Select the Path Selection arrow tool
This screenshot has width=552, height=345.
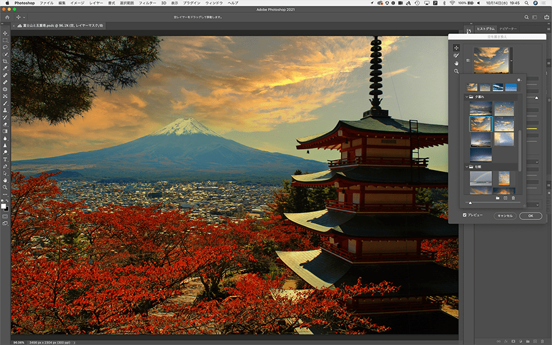pos(5,173)
